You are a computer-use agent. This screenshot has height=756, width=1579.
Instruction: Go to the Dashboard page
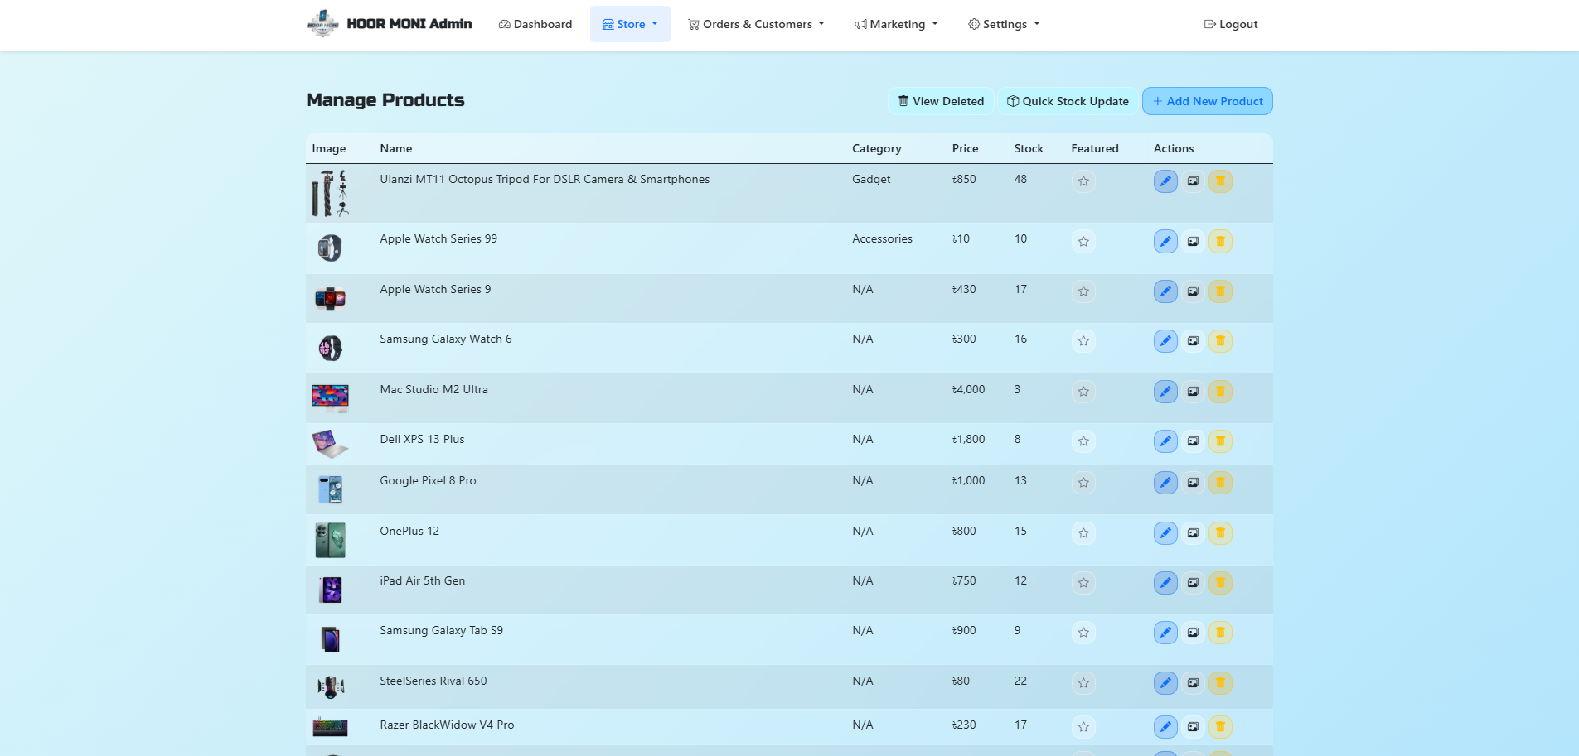[535, 24]
